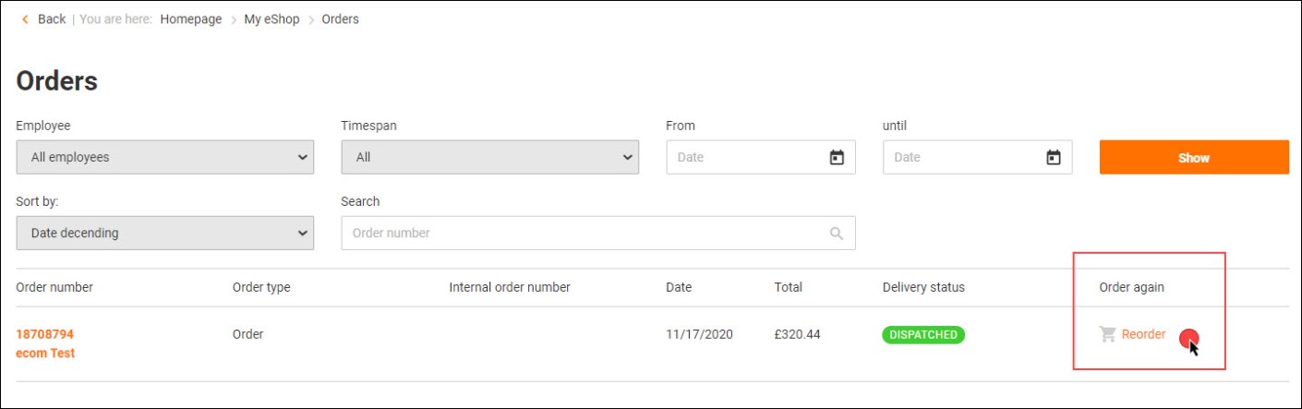Open the From date calendar icon

pos(837,157)
